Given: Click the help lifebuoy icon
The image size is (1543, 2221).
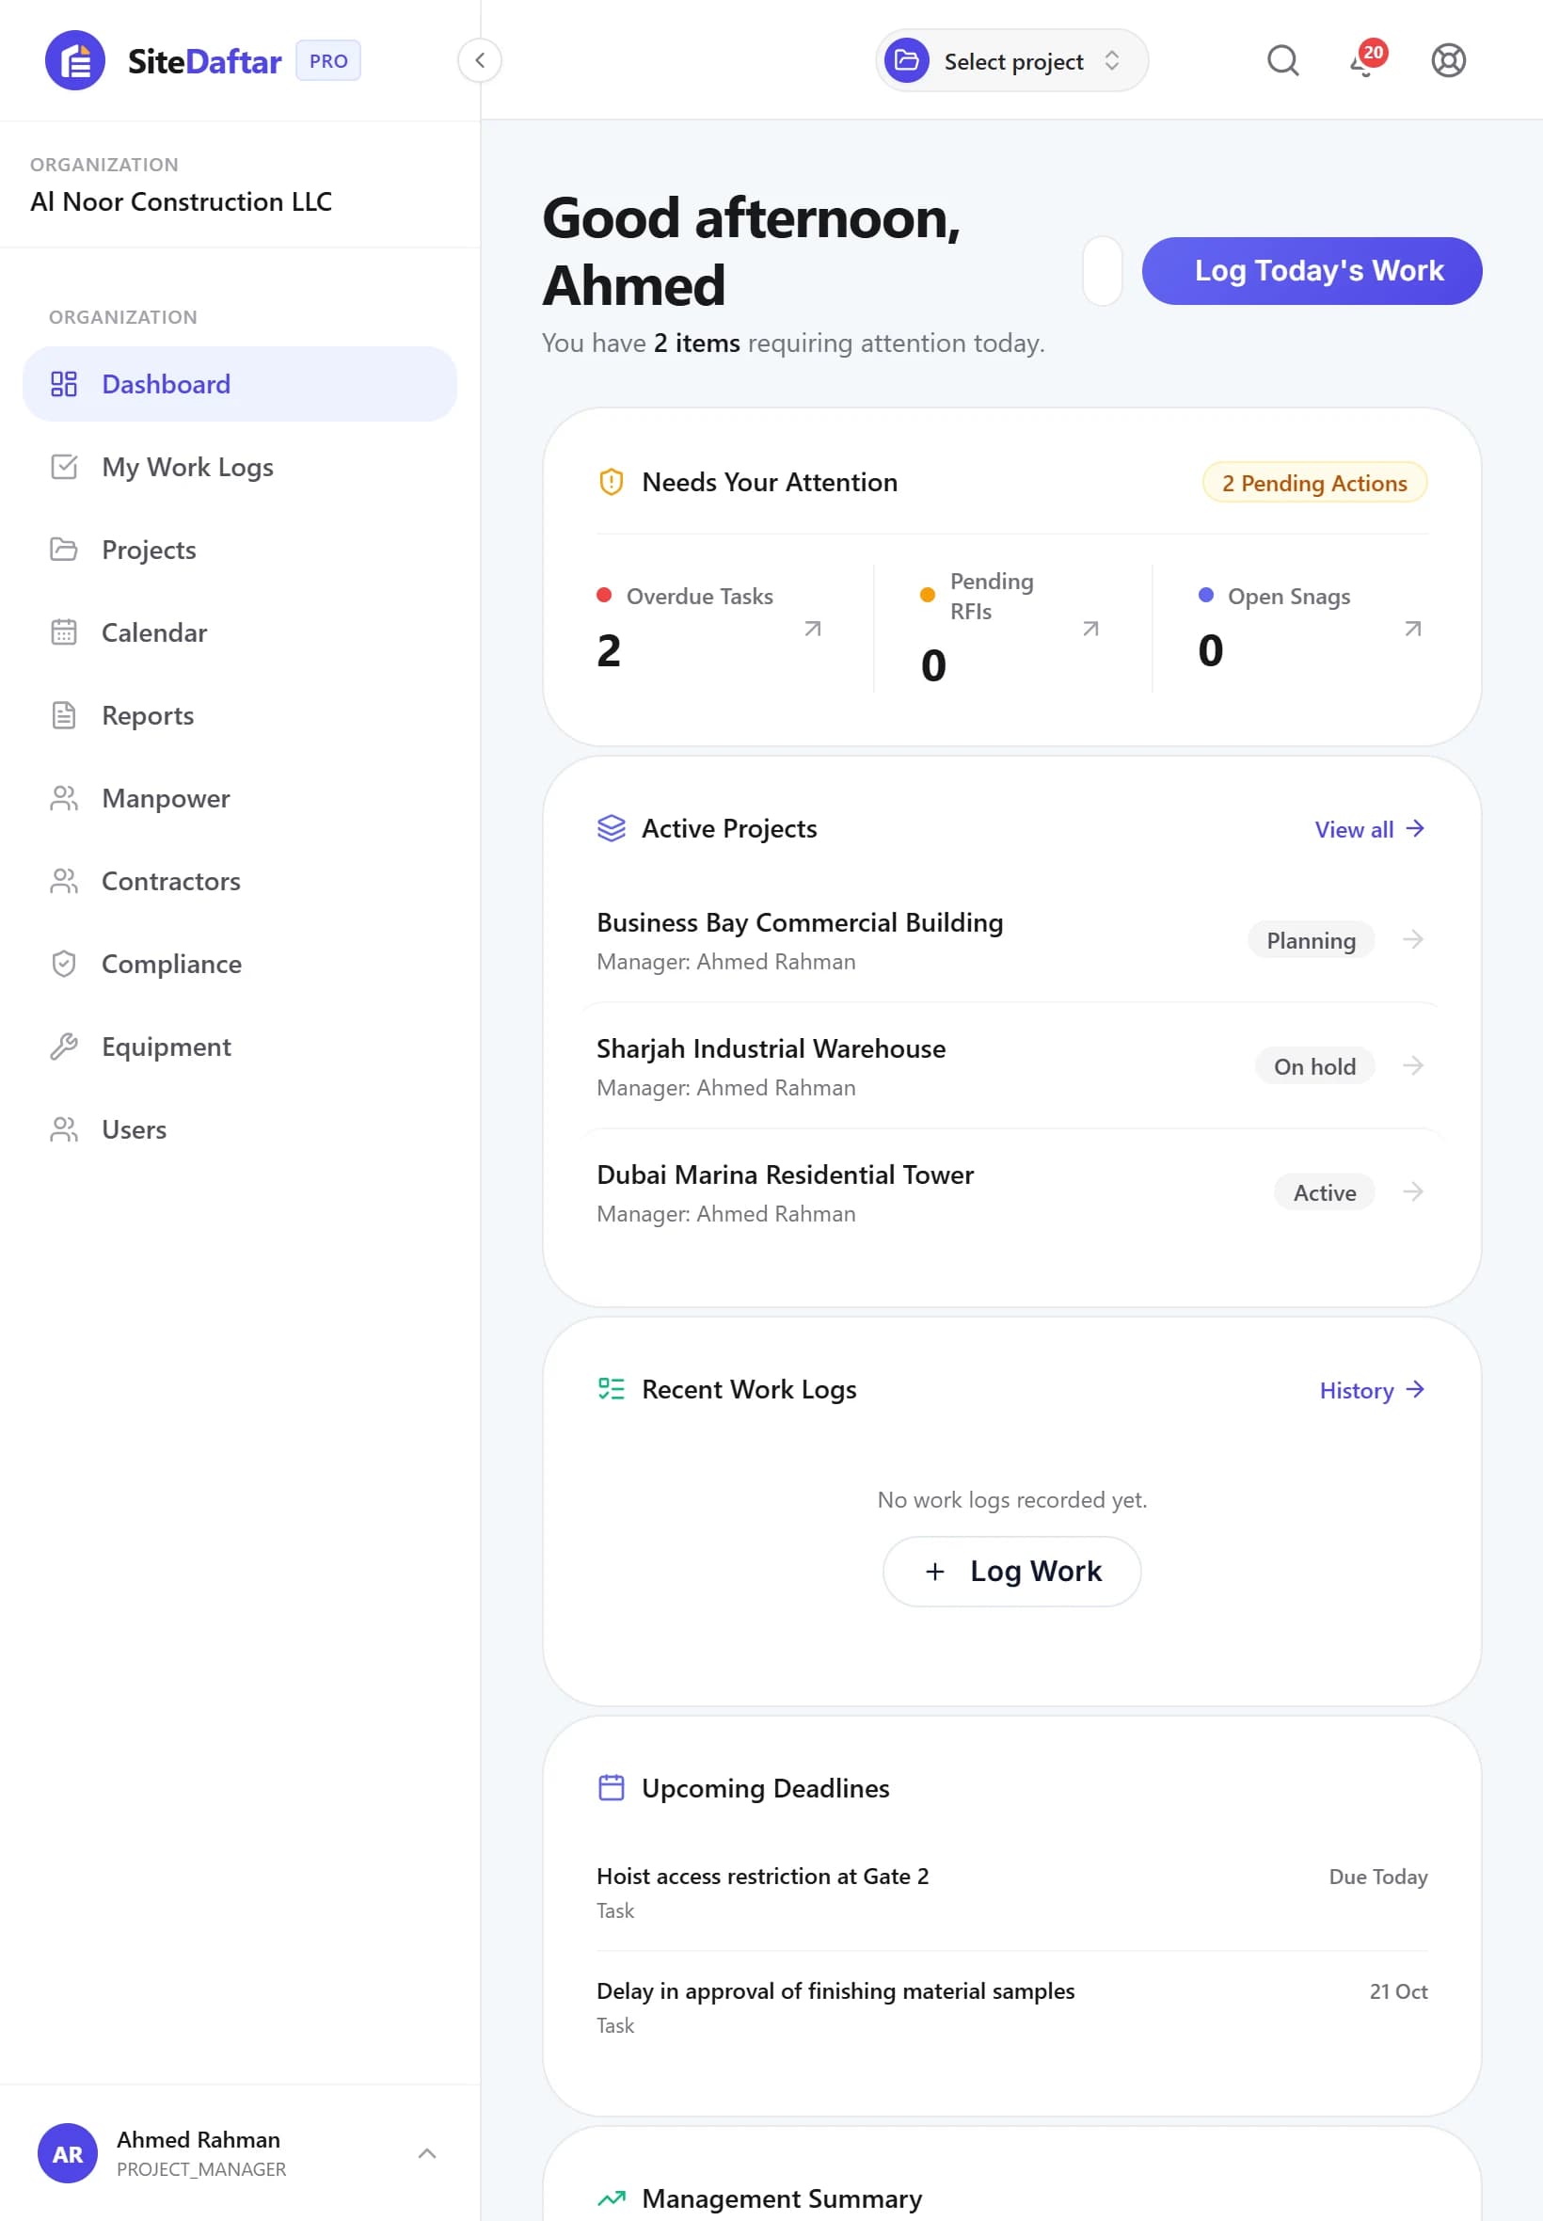Looking at the screenshot, I should click(x=1448, y=61).
